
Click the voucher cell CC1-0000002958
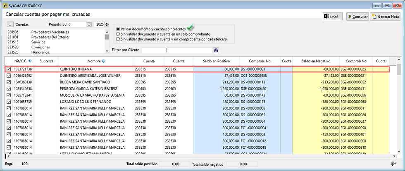pos(260,76)
